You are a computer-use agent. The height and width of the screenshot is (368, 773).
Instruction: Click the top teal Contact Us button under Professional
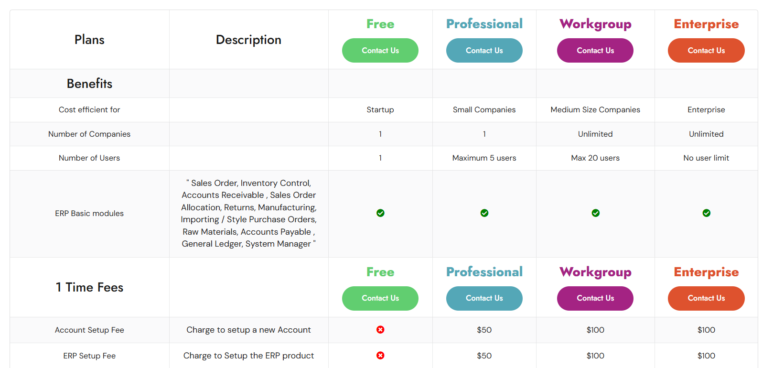click(484, 51)
